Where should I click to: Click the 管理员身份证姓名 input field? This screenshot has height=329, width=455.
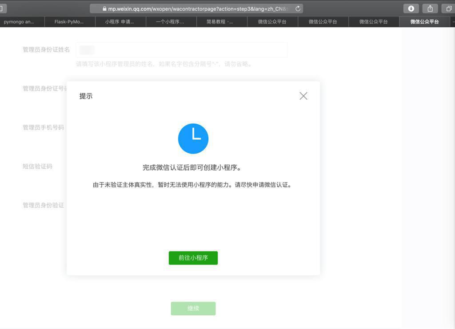pyautogui.click(x=182, y=50)
